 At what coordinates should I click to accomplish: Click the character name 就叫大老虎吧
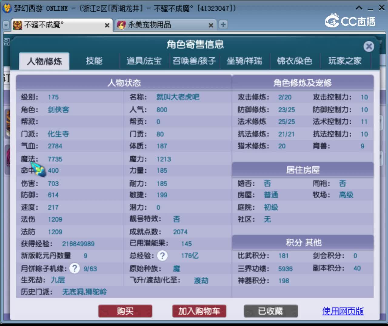178,97
